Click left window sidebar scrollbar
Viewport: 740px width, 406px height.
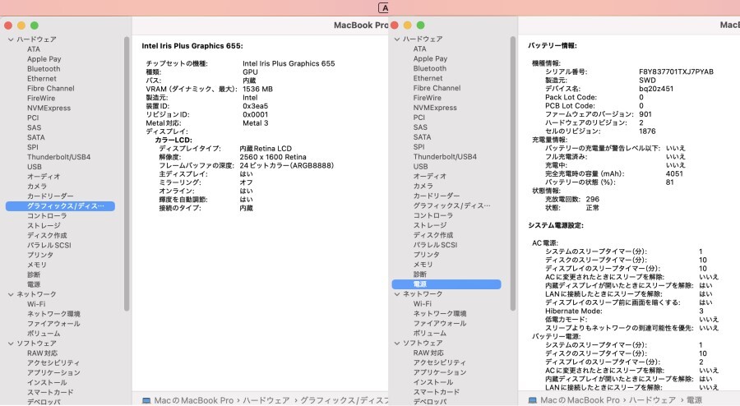coord(127,173)
